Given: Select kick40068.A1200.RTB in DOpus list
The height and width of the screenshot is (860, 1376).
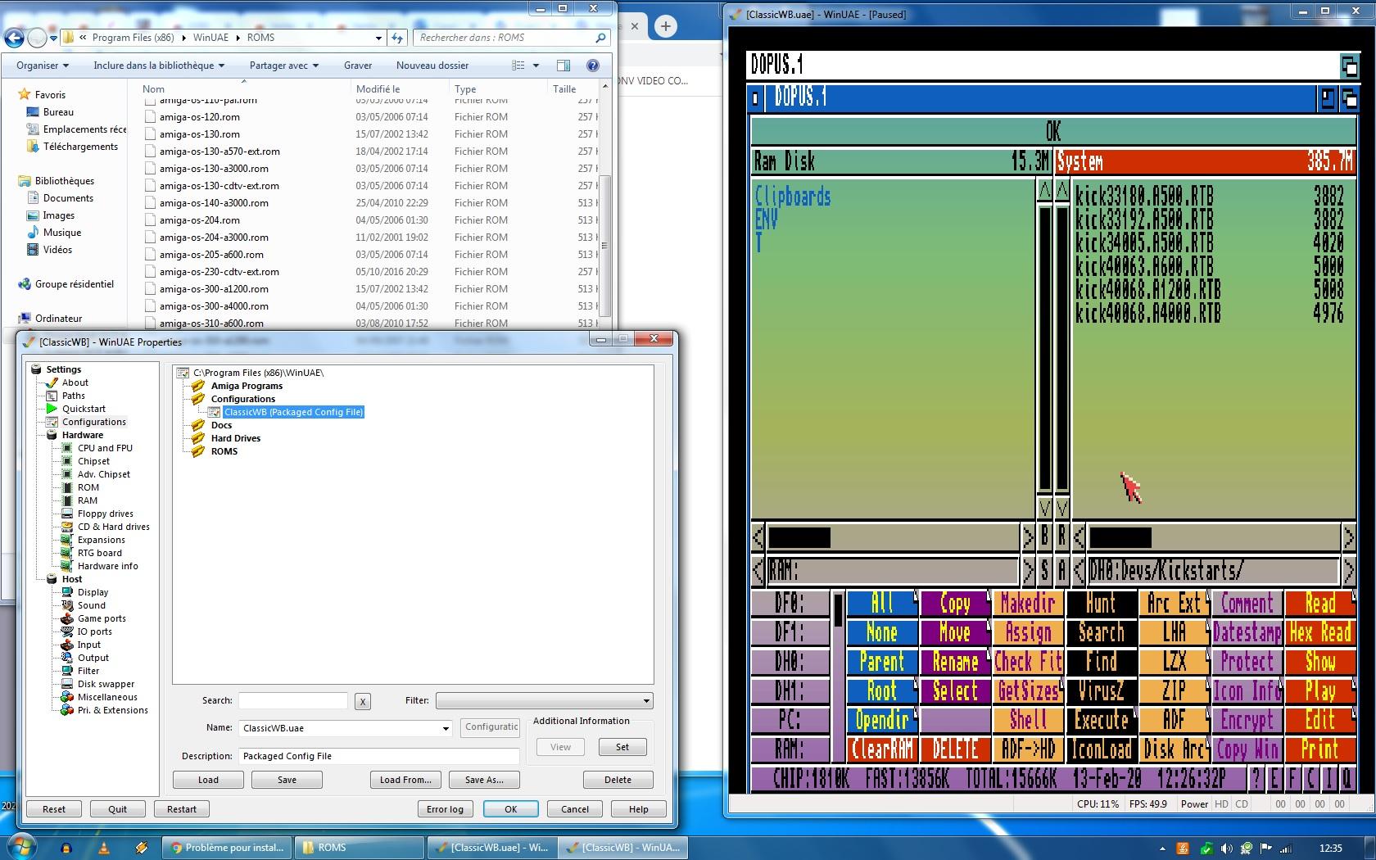Looking at the screenshot, I should coord(1147,289).
